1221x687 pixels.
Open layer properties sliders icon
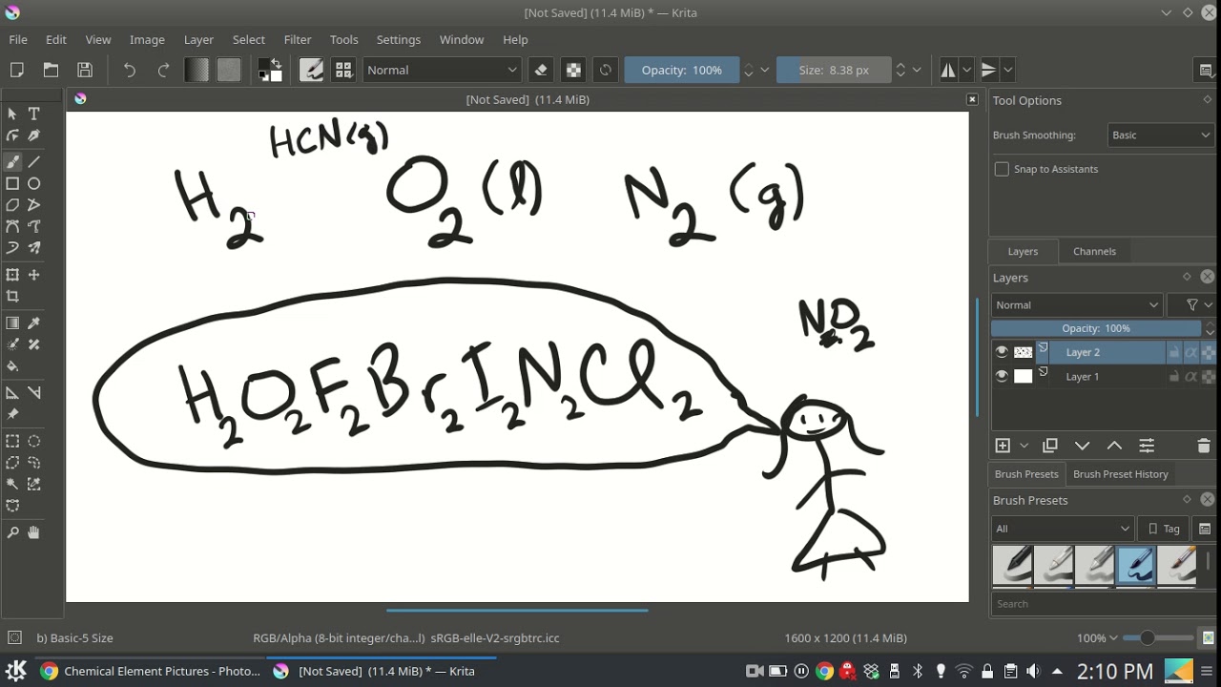[x=1147, y=446]
